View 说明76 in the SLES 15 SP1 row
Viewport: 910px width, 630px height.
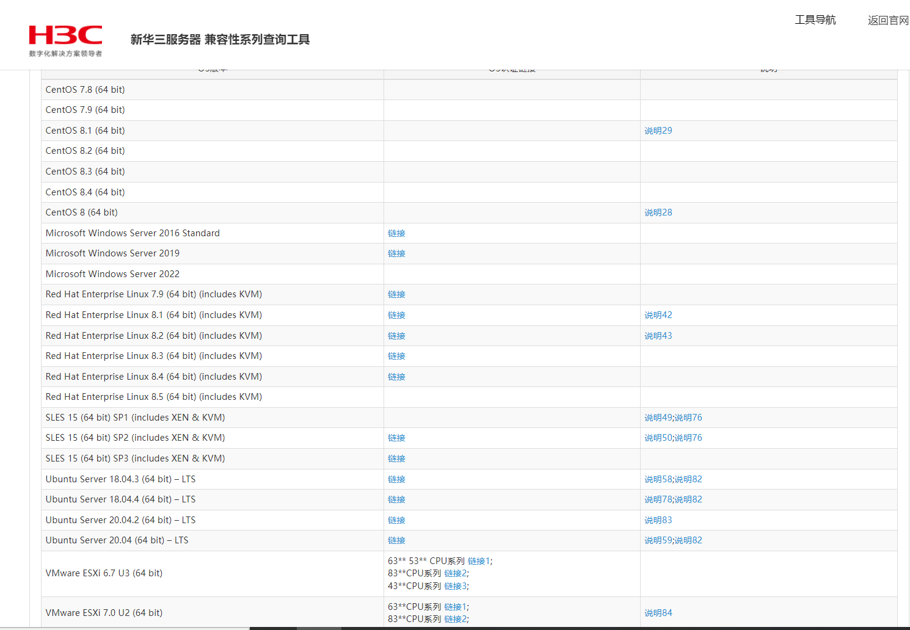click(x=688, y=418)
